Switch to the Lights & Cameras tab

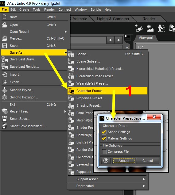(x=113, y=19)
